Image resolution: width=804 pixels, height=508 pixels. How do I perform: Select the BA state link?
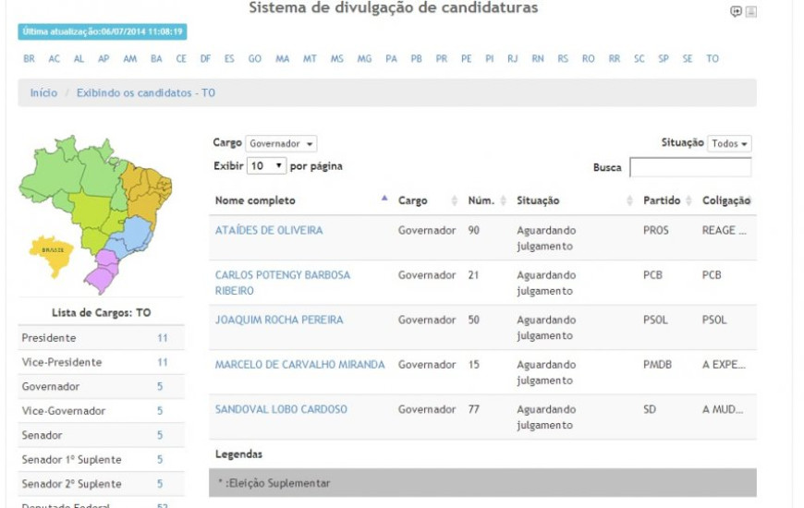pos(156,58)
